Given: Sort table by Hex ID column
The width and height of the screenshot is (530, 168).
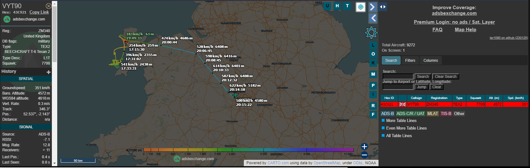Looking at the screenshot, I should pyautogui.click(x=389, y=98).
